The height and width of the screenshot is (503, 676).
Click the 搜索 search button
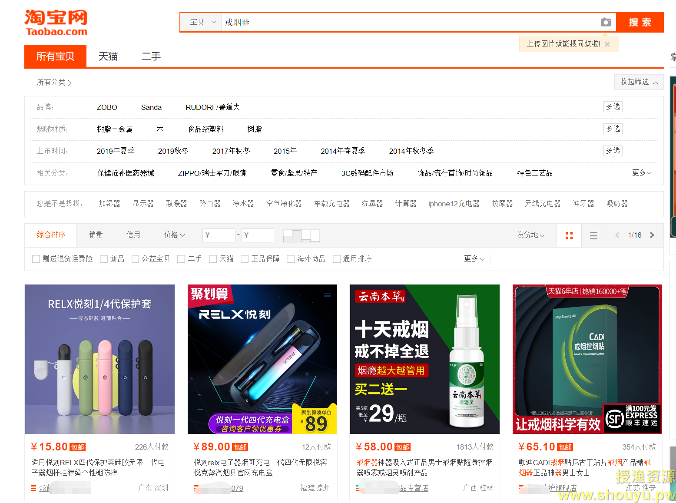[640, 22]
